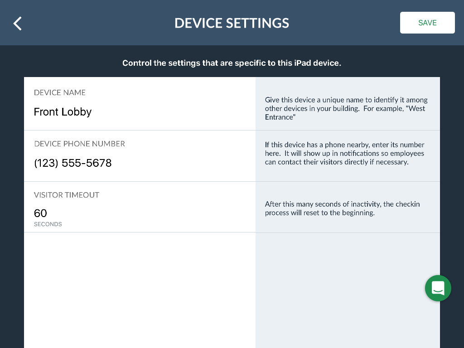Edit the phone number (123) 555-5678

coord(73,163)
